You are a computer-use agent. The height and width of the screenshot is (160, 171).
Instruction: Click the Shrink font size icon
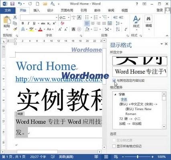coord(66,29)
